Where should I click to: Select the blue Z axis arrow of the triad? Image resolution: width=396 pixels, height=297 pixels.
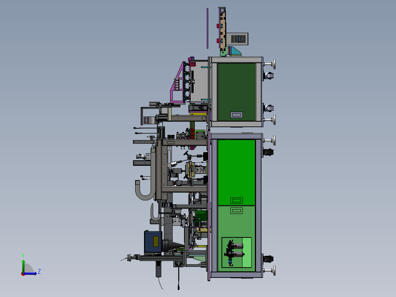[x=30, y=274]
